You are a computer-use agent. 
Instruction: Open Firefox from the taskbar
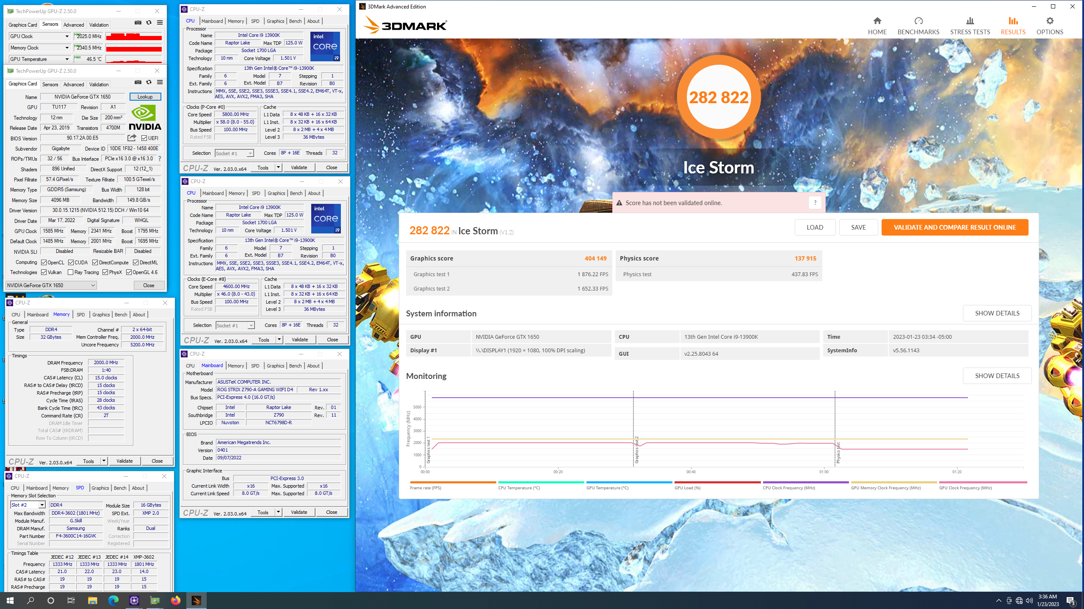pyautogui.click(x=175, y=600)
